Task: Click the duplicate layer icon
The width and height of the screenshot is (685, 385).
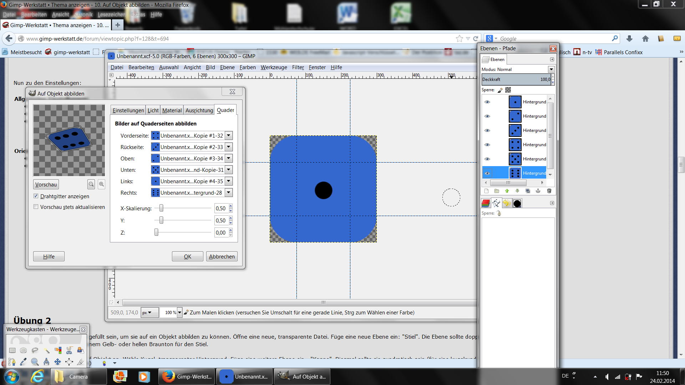Action: 528,191
